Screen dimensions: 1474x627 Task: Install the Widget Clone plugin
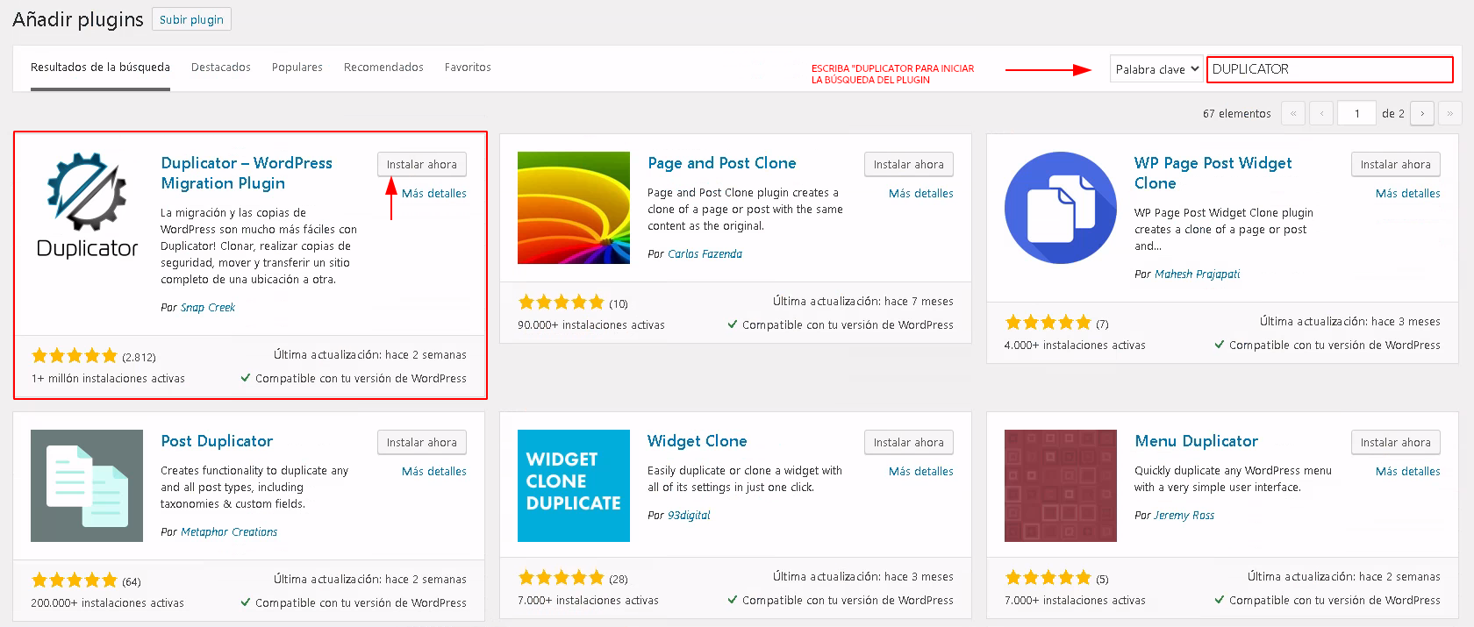[909, 442]
